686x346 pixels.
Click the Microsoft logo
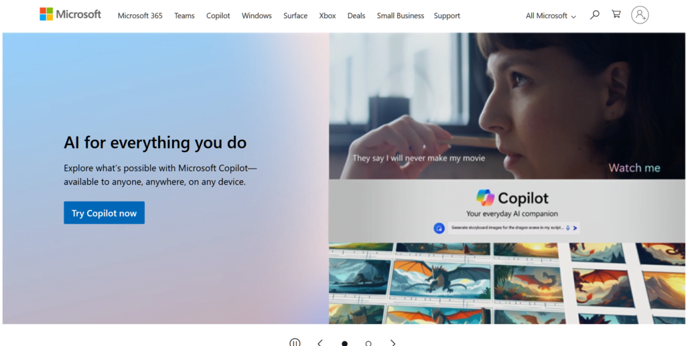70,14
